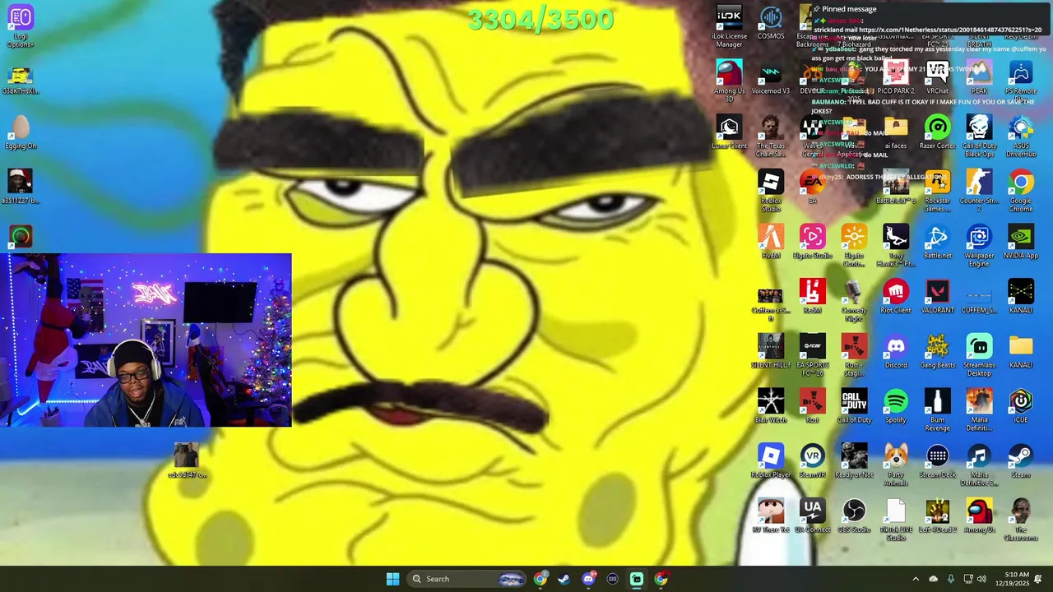Viewport: 1053px width, 592px height.
Task: Launch Streamlabs Desktop shortcut
Action: pos(979,355)
